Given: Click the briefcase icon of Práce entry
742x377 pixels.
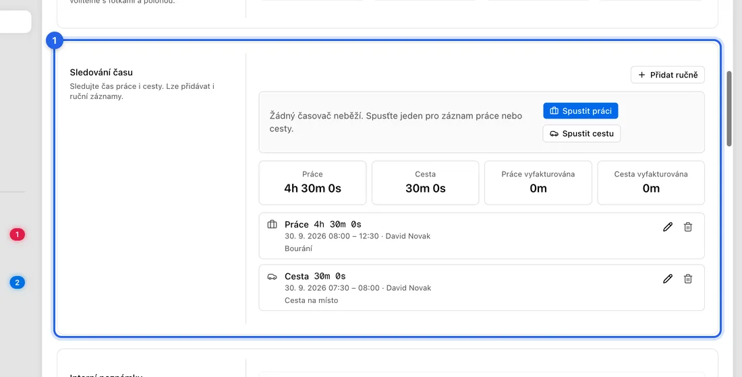Looking at the screenshot, I should point(272,224).
